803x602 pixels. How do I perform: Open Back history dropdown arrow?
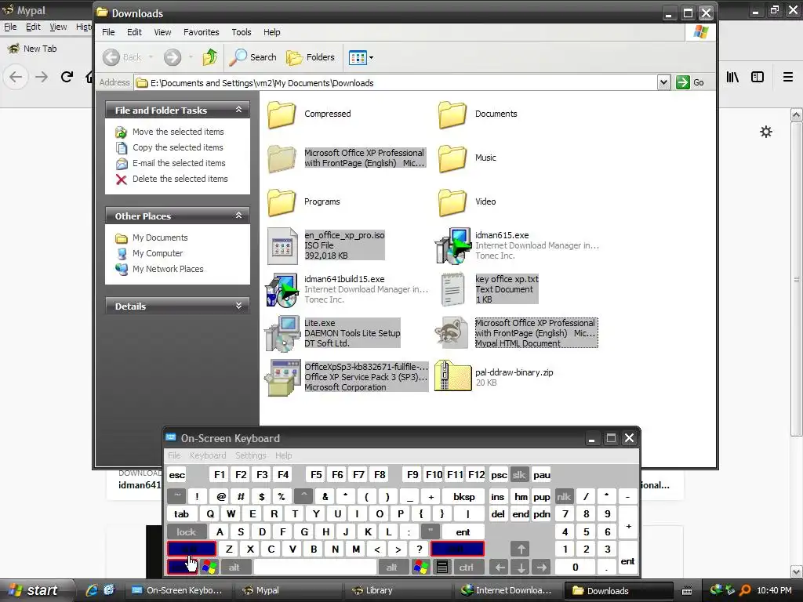[151, 57]
